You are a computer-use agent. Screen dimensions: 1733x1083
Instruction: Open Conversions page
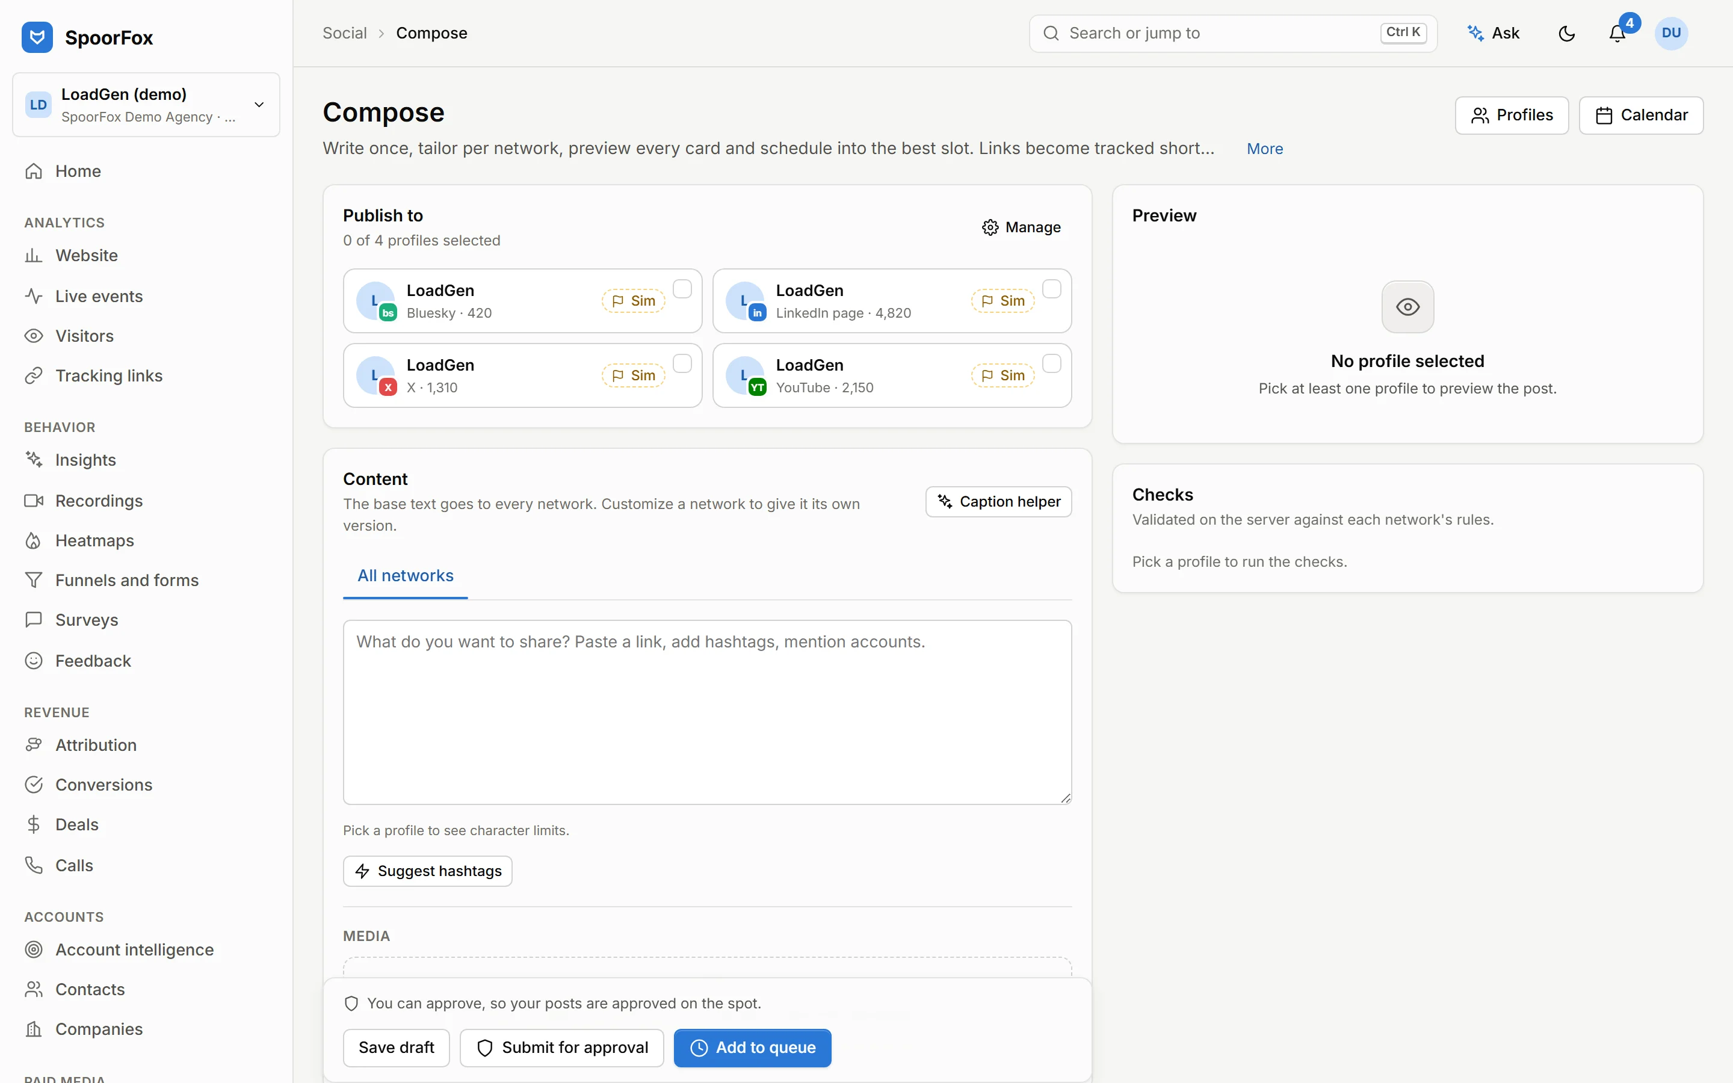pyautogui.click(x=146, y=785)
